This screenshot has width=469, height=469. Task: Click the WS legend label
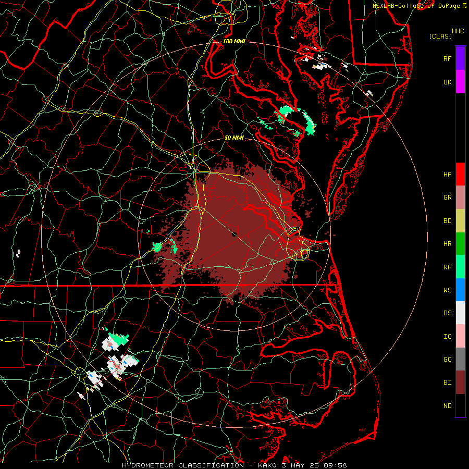coord(447,290)
